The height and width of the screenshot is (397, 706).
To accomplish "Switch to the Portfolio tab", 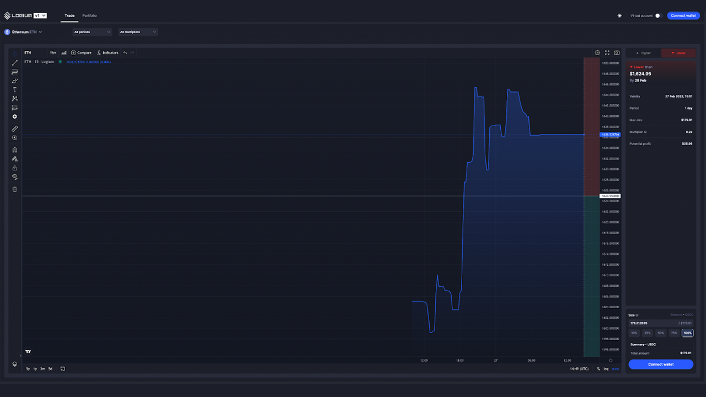I will 89,15.
